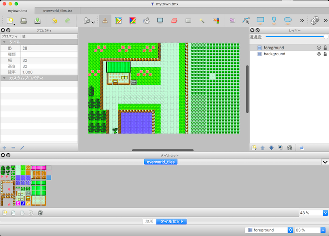
Task: Collapse the カスタムプロパティ group
Action: tap(4, 78)
